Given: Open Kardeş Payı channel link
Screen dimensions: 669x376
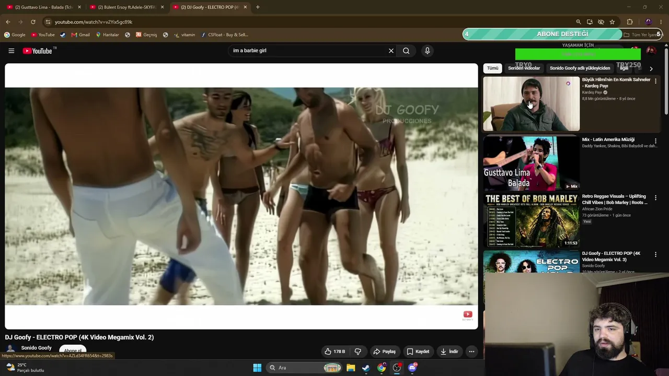Looking at the screenshot, I should point(592,92).
